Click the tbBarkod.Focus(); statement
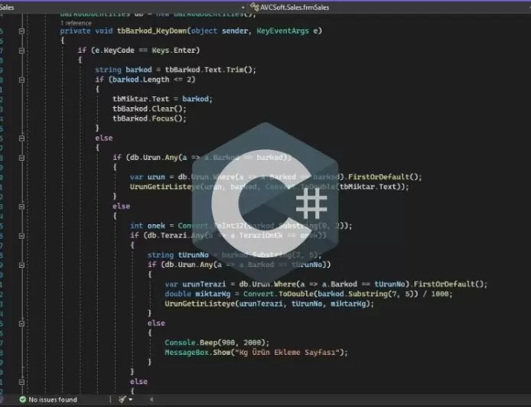The image size is (531, 407). click(149, 119)
